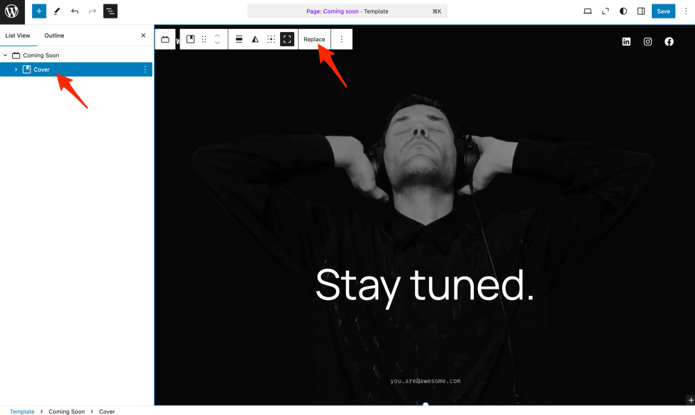The image size is (695, 415).
Task: Select Cover in breadcrumb
Action: point(107,411)
